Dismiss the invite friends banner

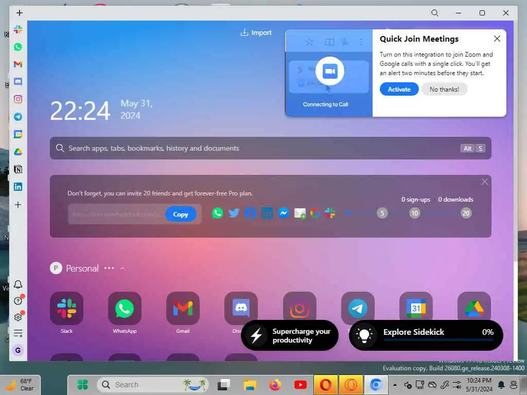pos(484,182)
